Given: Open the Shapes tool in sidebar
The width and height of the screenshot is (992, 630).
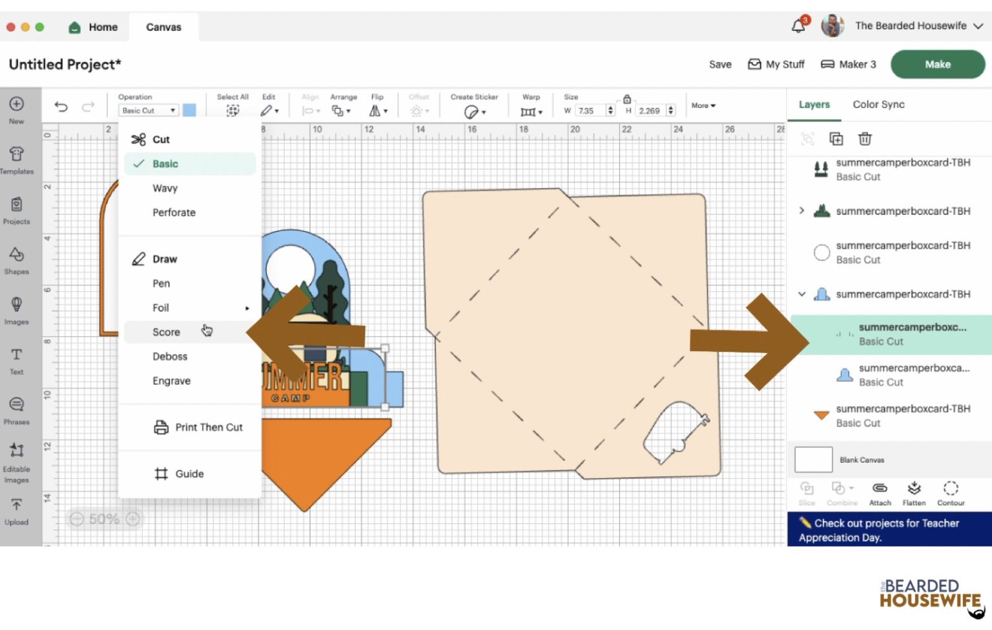Looking at the screenshot, I should click(x=17, y=260).
